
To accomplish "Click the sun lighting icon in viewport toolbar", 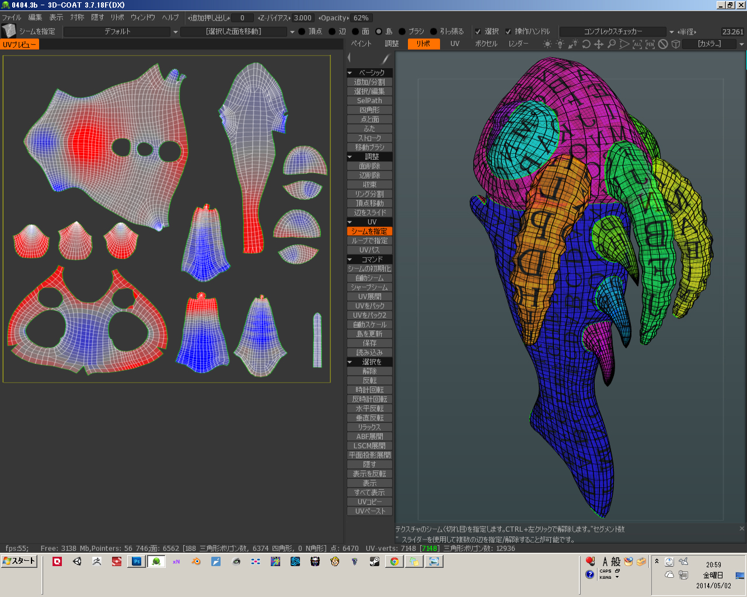I will tap(547, 44).
